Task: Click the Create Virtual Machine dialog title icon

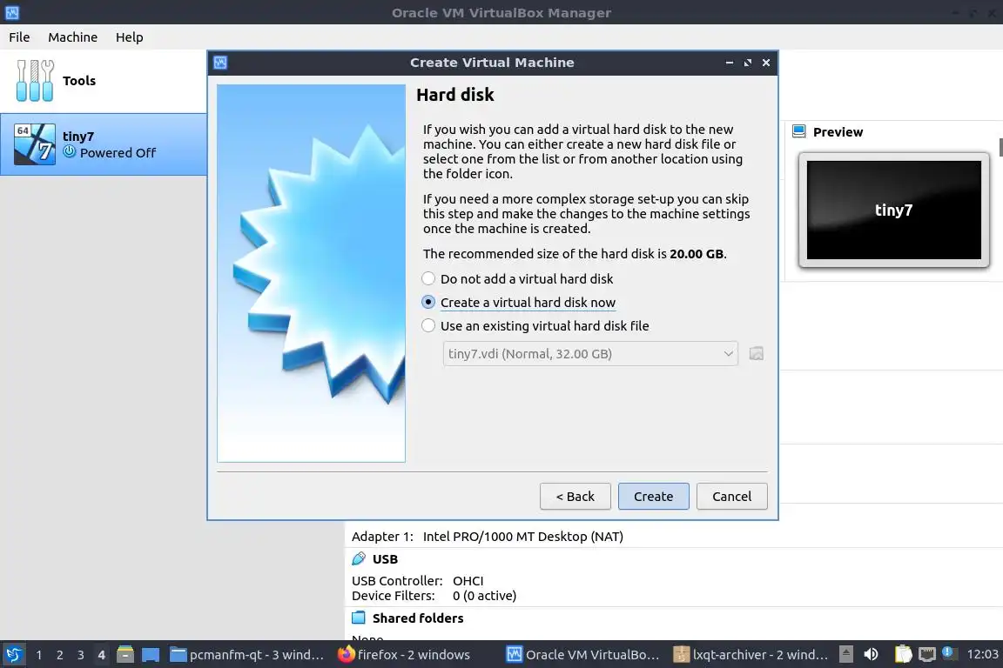Action: [x=220, y=63]
